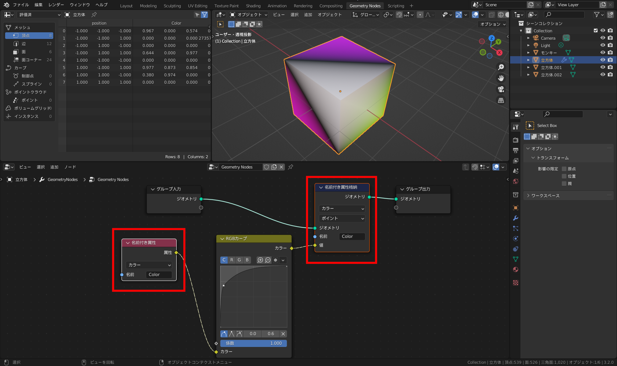Open the オブジェクト mode dropdown in viewport
The image size is (617, 366).
click(248, 15)
